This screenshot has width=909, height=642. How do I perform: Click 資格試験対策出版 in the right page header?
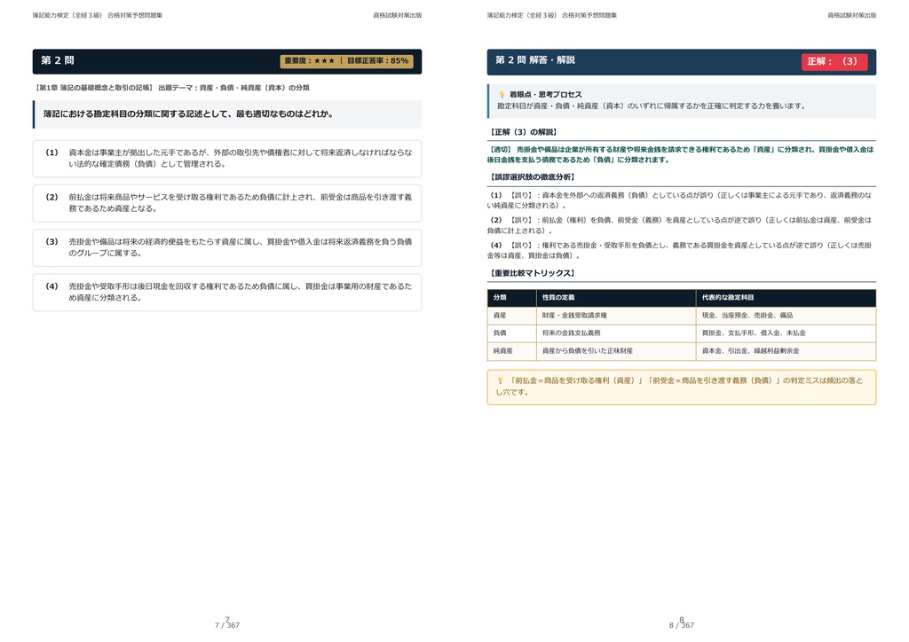point(851,16)
